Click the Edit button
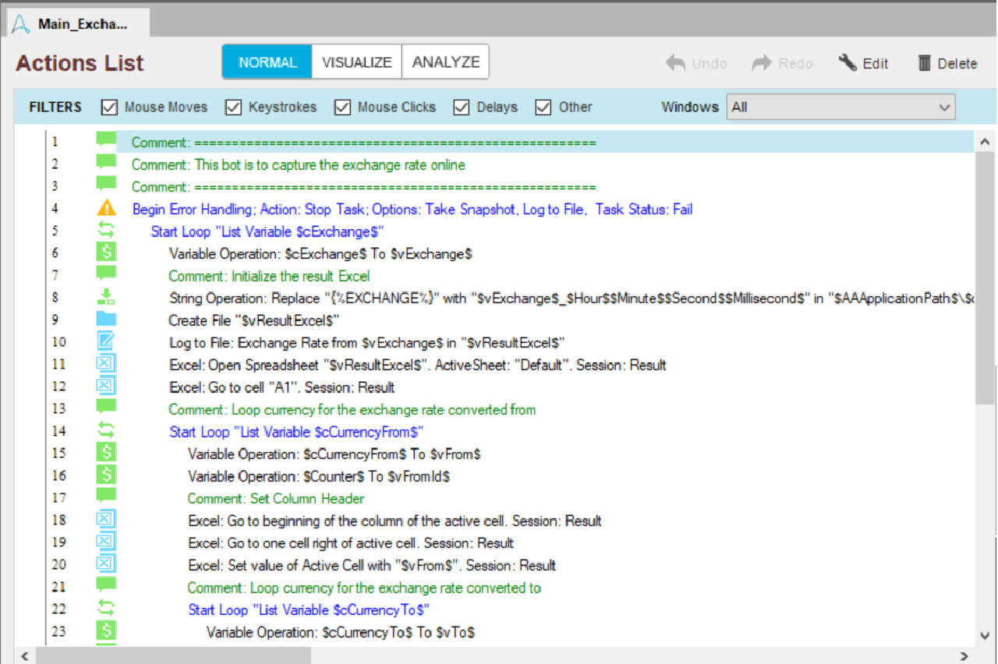The width and height of the screenshot is (998, 664). (x=864, y=64)
